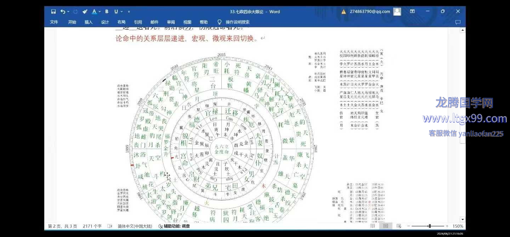Click the comments speech bubble icon
This screenshot has width=510, height=237.
point(458,22)
